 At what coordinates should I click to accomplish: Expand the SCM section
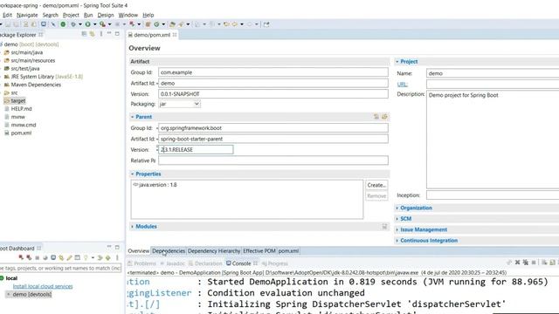coord(397,219)
